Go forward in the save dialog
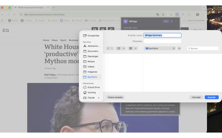 112,48
